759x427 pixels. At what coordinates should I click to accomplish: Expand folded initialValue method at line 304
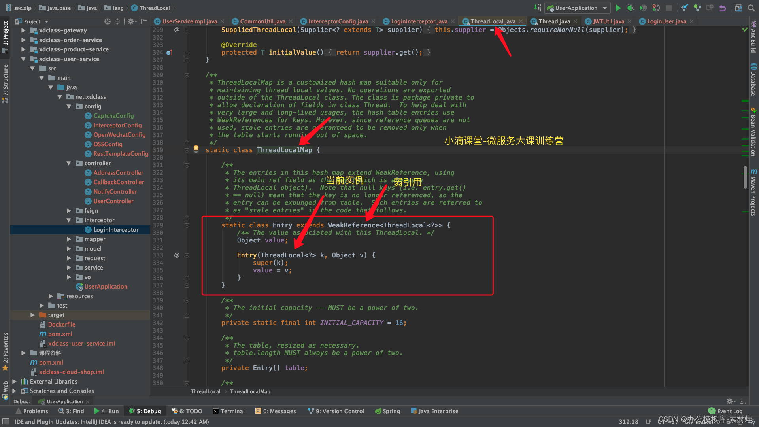(x=187, y=53)
